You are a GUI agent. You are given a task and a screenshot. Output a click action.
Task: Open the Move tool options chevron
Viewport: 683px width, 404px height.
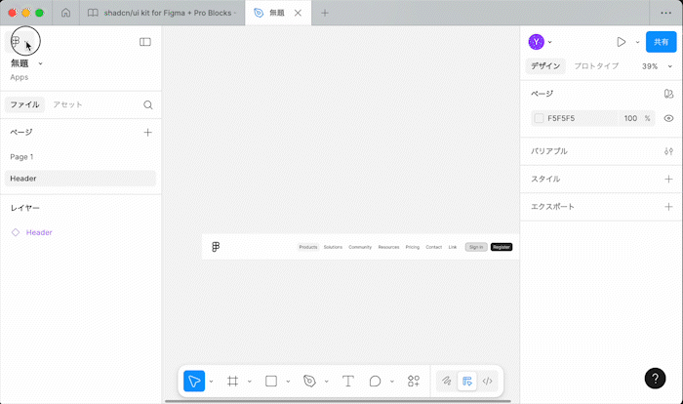pos(212,382)
